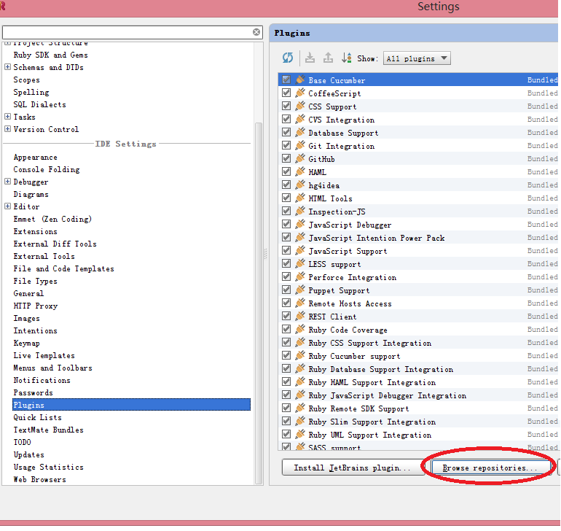Click the plug icon beside HTML Tools
The image size is (561, 531).
click(x=300, y=198)
